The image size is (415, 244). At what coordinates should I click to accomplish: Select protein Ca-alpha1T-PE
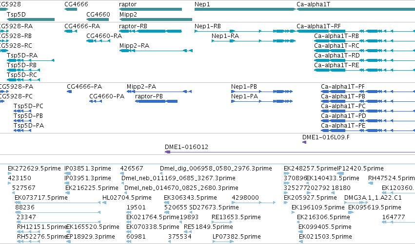click(x=368, y=131)
